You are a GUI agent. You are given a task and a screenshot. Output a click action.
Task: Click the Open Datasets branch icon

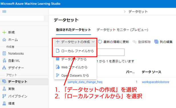pos(58,75)
